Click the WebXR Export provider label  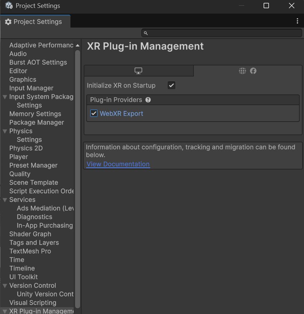pos(122,113)
